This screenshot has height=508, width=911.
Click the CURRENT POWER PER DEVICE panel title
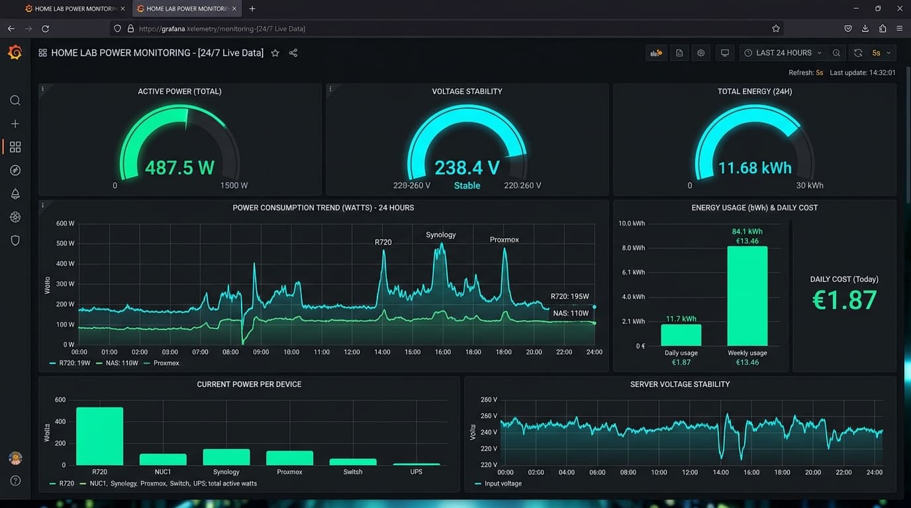(249, 384)
